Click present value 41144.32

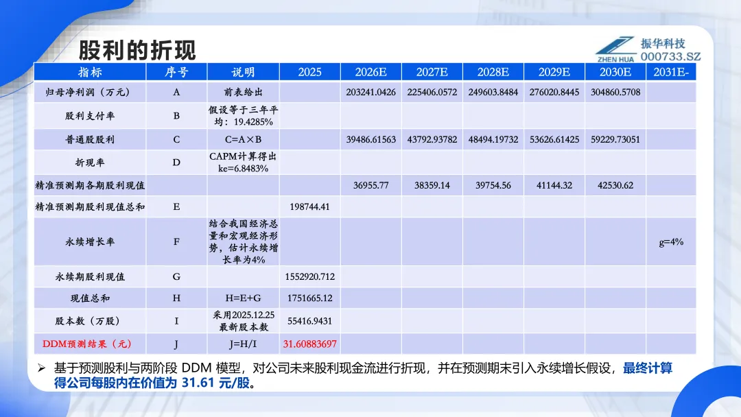(554, 185)
